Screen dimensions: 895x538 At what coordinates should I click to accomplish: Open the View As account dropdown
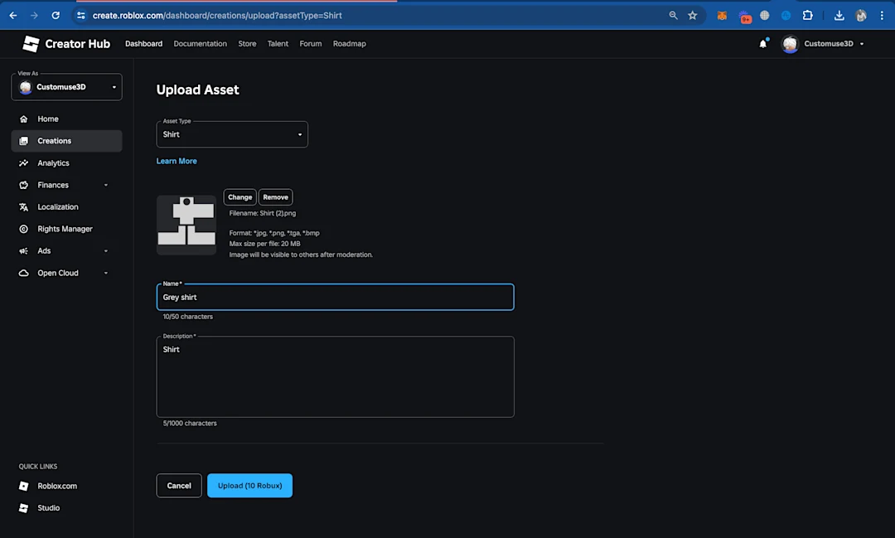click(x=66, y=87)
